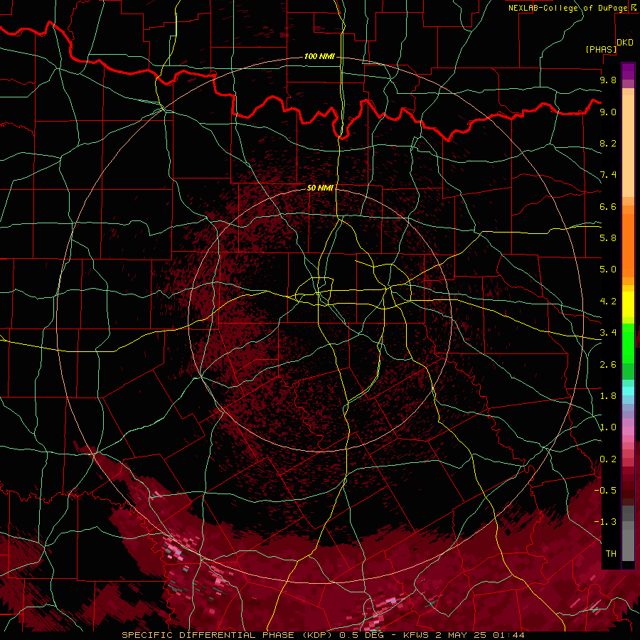Click the 9.8 value on the color scale
This screenshot has height=640, width=640.
click(x=608, y=80)
